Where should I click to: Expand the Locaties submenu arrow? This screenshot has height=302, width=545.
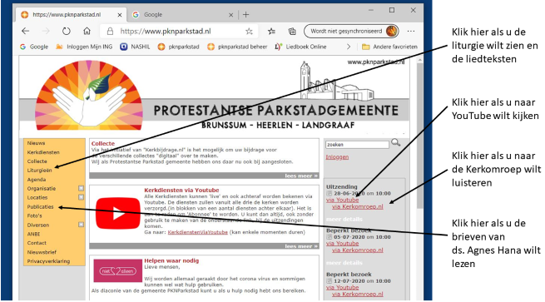click(x=81, y=197)
